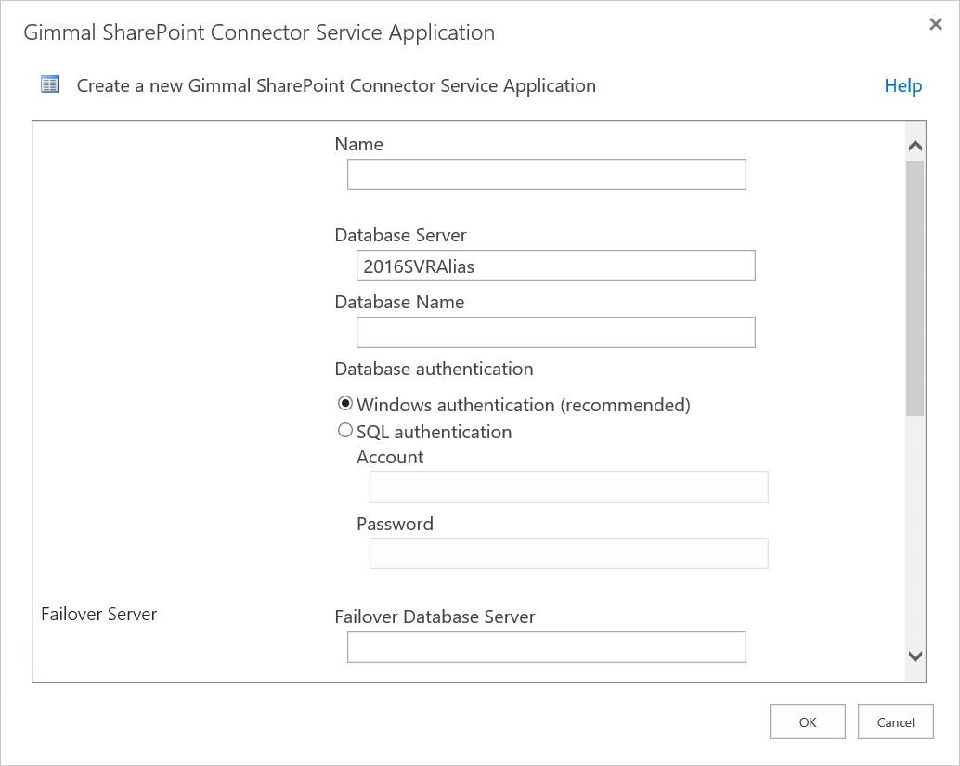Click the list icon beside the dialog title
This screenshot has width=960, height=766.
(x=50, y=85)
